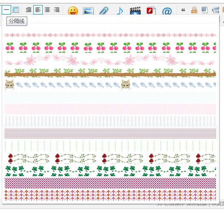Insert Flash content with the red Flash icon

point(151,10)
